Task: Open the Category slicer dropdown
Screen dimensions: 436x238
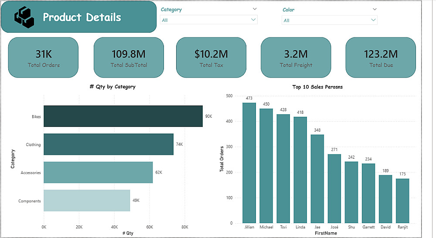Action: tap(209, 20)
